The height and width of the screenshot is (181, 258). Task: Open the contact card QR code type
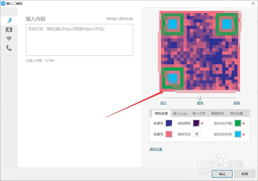click(9, 30)
